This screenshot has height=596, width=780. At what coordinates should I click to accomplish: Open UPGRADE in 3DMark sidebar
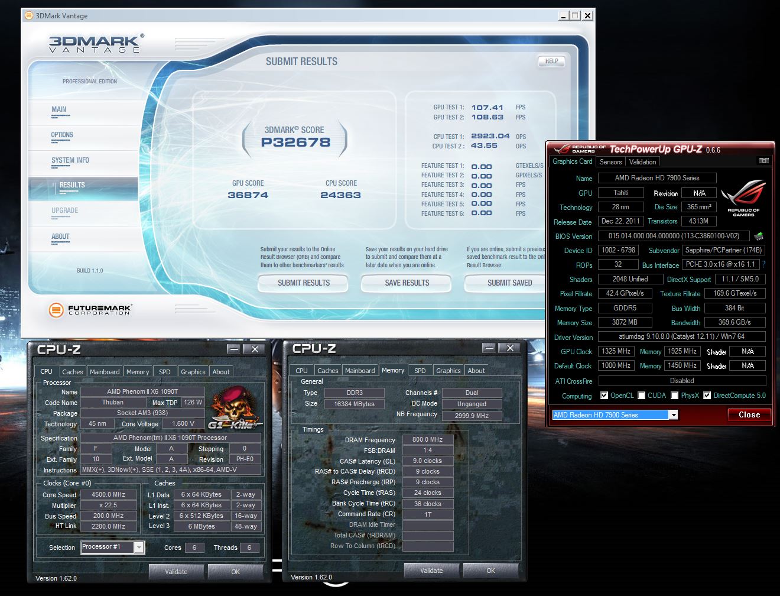point(64,210)
